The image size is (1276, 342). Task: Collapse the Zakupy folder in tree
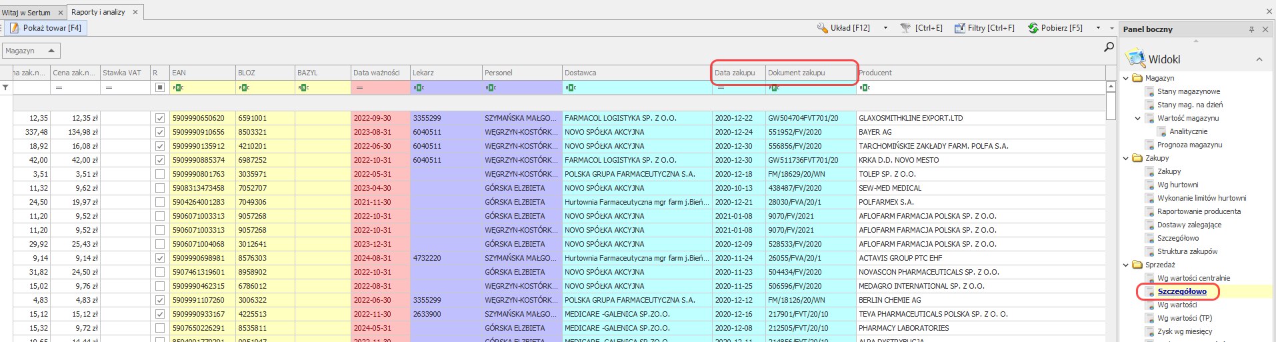point(1126,158)
